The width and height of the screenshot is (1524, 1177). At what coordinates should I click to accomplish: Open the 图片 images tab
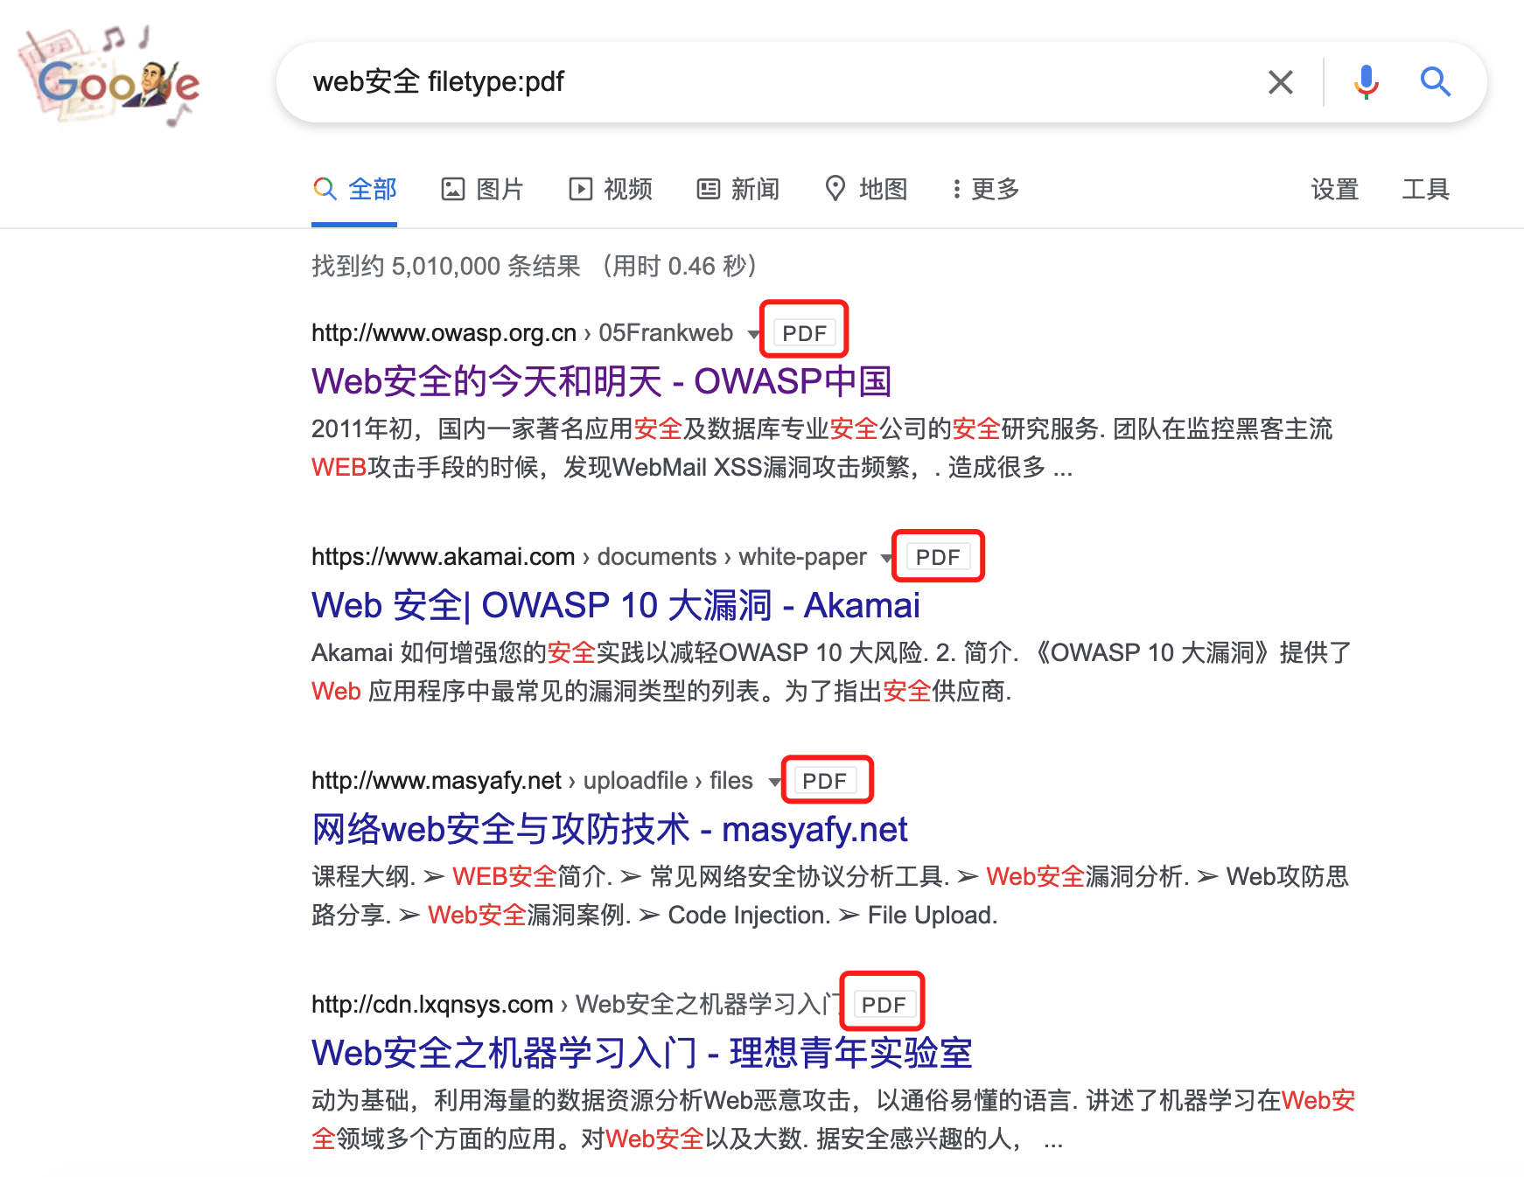tap(482, 189)
